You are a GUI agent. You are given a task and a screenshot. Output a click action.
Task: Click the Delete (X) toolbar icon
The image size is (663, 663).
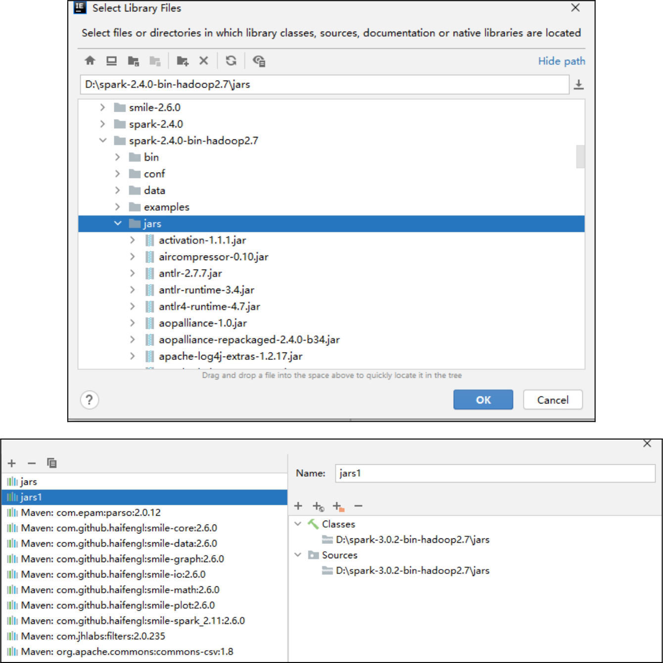point(203,61)
